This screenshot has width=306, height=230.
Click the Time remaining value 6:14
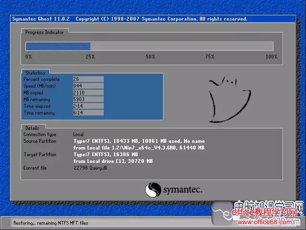tap(88, 113)
